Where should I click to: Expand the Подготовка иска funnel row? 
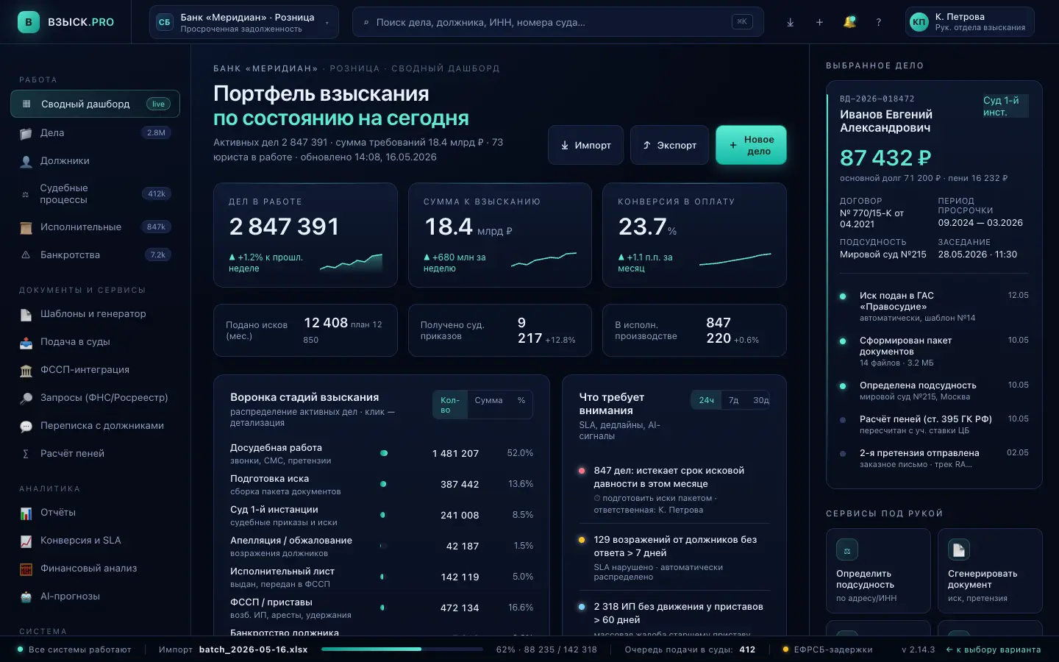(x=382, y=485)
